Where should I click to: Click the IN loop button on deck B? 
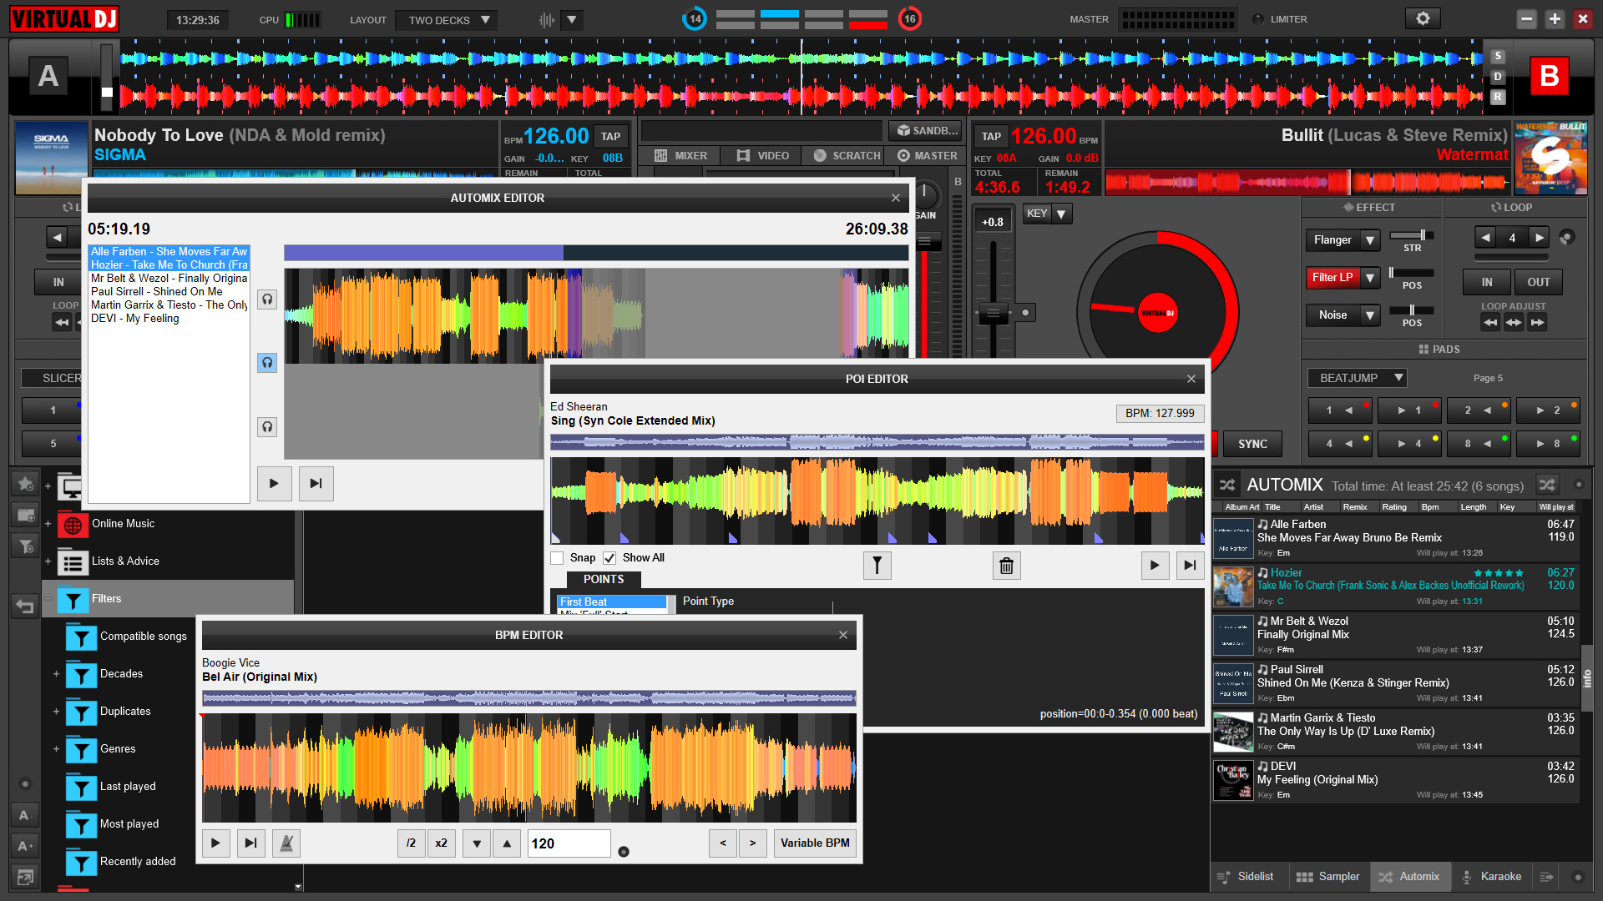[x=1487, y=283]
